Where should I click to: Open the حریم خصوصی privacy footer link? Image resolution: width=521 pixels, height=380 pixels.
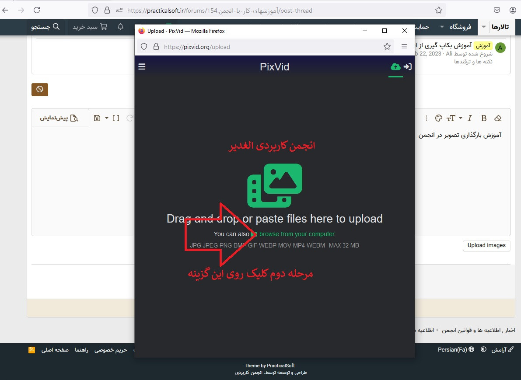111,350
